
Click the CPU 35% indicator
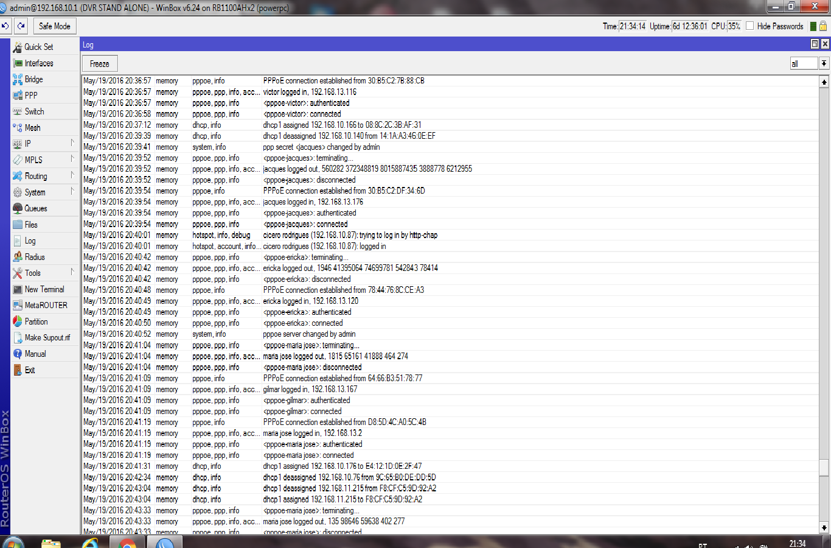coord(734,26)
